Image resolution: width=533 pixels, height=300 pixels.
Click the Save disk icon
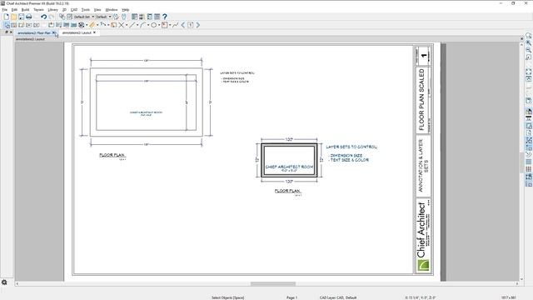coord(22,17)
